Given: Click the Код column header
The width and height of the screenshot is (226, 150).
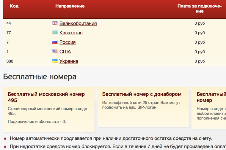Looking at the screenshot, I should click(14, 6).
